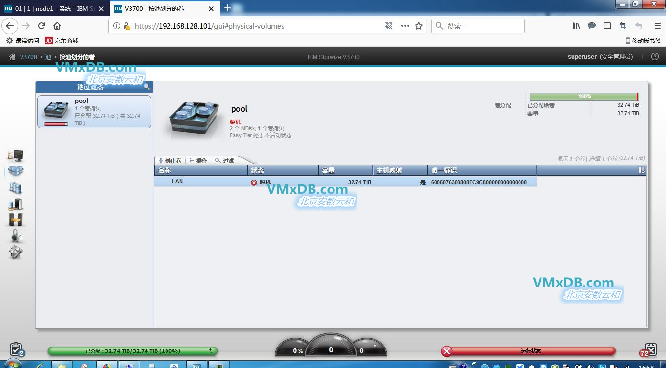Click the browser 搜索 search field
This screenshot has width=666, height=368.
[x=478, y=26]
